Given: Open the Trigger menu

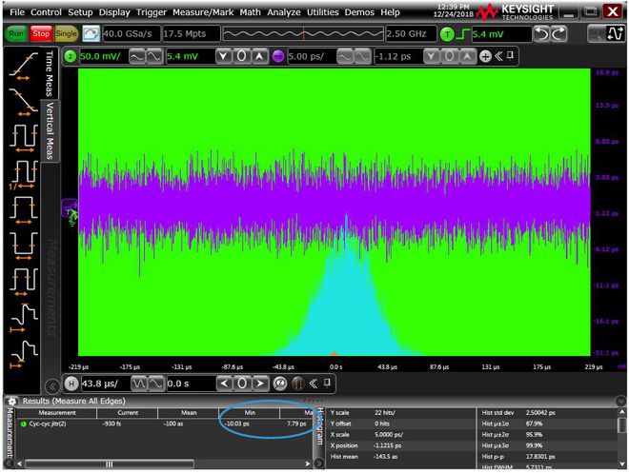Looking at the screenshot, I should 152,12.
